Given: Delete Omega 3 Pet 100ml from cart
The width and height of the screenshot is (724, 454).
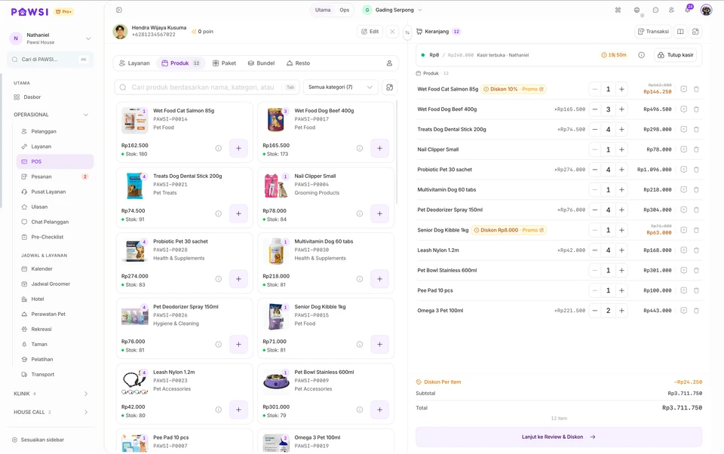Looking at the screenshot, I should [x=696, y=311].
